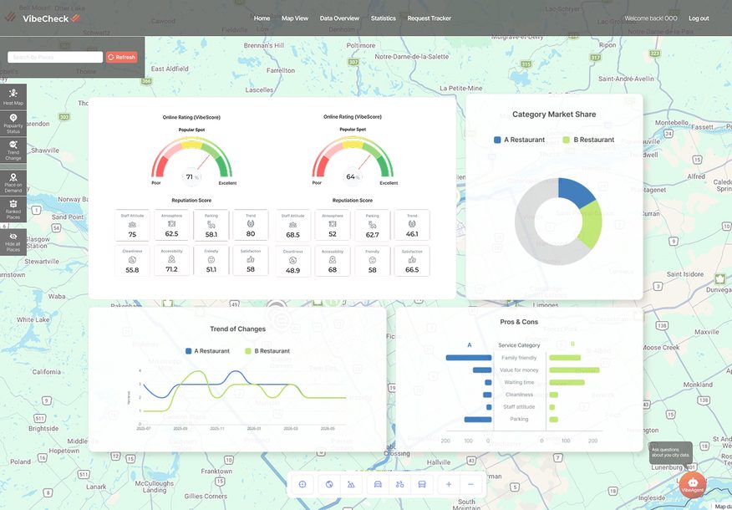Click the Log out link
This screenshot has height=510, width=732.
coord(699,18)
